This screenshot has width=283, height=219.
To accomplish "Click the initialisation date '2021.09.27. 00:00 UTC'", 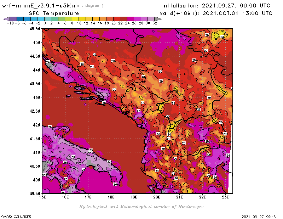I will pyautogui.click(x=236, y=6).
